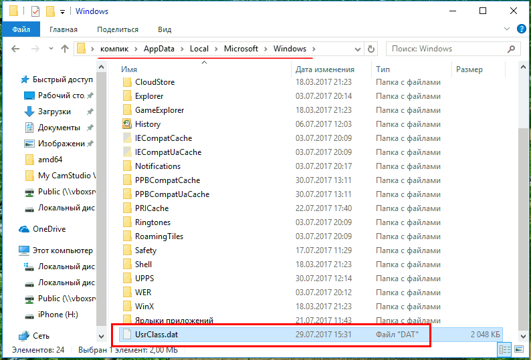Switch to the Главная tab
531x360 pixels.
pos(64,29)
